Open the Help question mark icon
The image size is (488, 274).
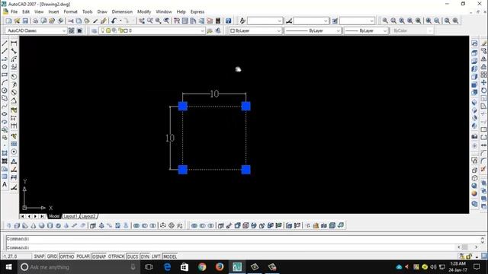click(x=229, y=21)
